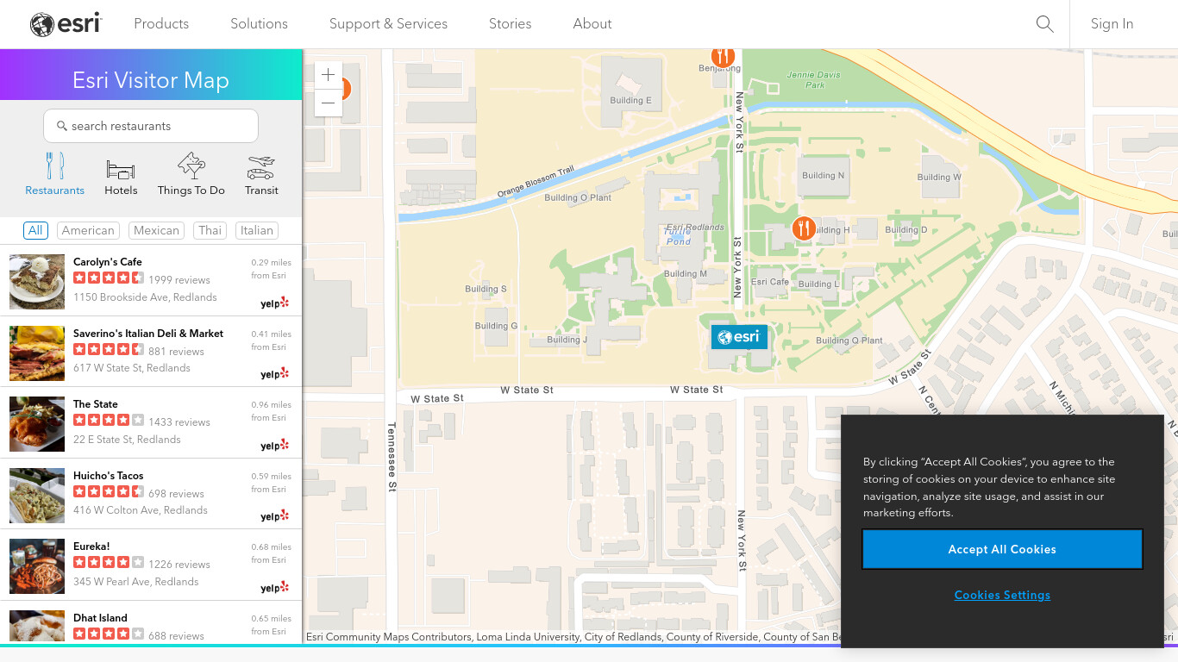The height and width of the screenshot is (662, 1178).
Task: Click '1433 reviews' text
Action: pos(179,422)
